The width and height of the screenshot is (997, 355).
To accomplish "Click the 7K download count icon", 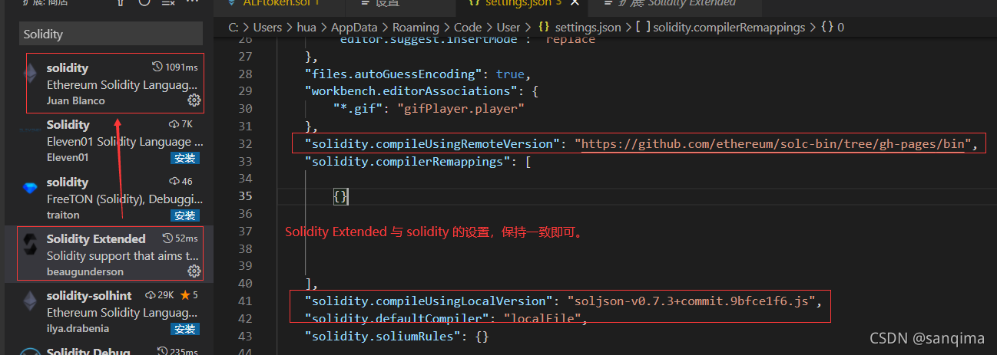I will pyautogui.click(x=173, y=124).
